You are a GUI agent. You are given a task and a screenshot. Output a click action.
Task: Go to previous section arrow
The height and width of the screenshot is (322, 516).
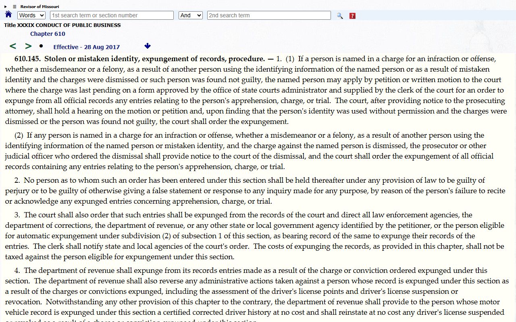(13, 46)
